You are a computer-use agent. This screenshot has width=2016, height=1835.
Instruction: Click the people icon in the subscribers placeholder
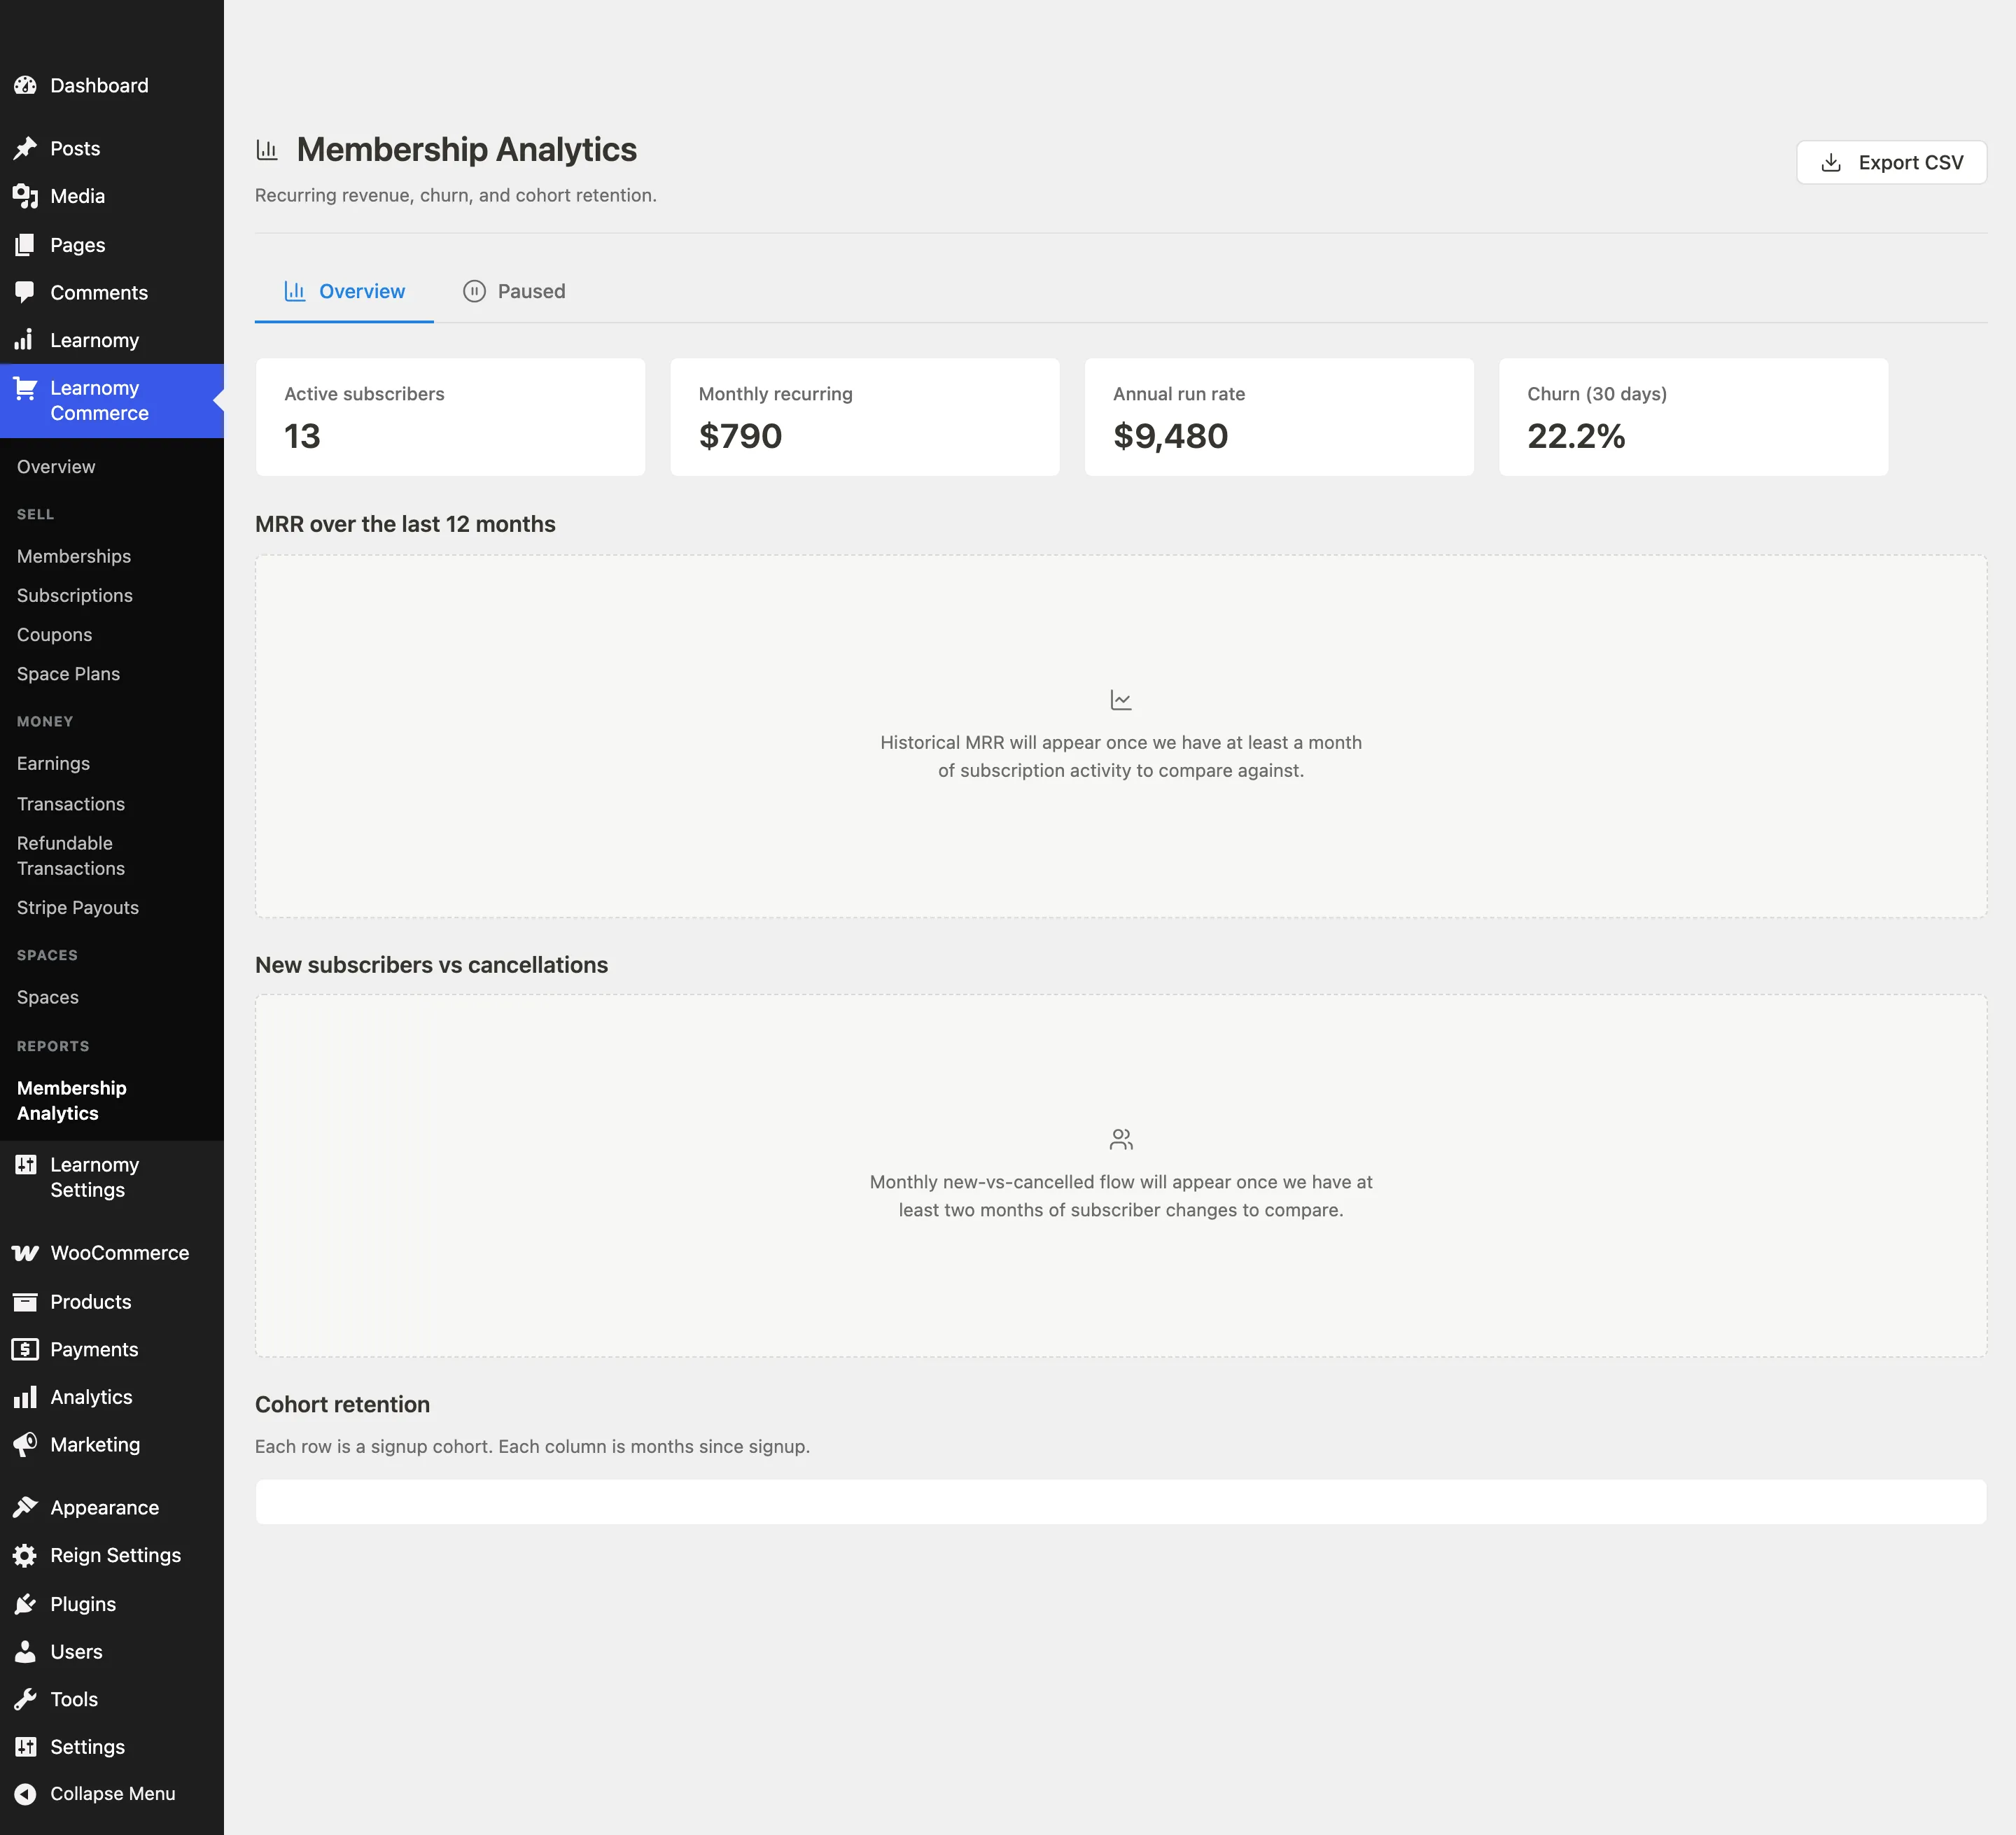[1121, 1139]
